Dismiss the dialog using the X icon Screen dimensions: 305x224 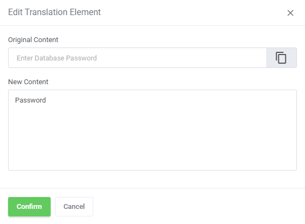point(290,13)
